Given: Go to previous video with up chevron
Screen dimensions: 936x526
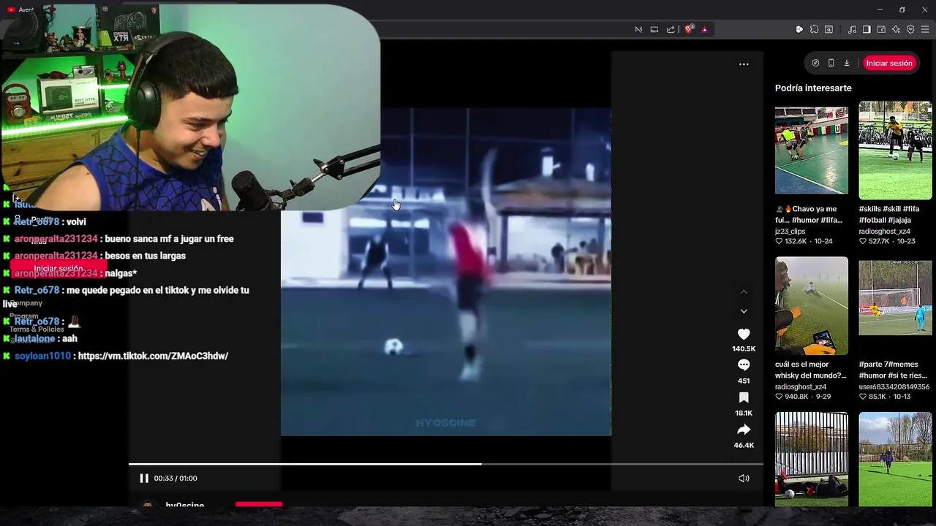Looking at the screenshot, I should click(x=744, y=291).
